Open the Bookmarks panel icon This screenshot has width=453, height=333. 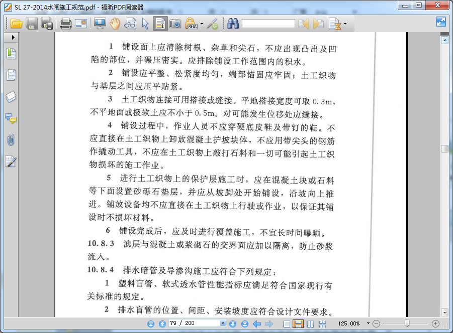11,53
